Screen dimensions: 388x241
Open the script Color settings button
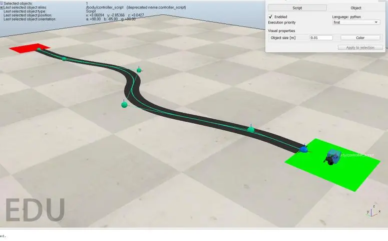point(360,38)
